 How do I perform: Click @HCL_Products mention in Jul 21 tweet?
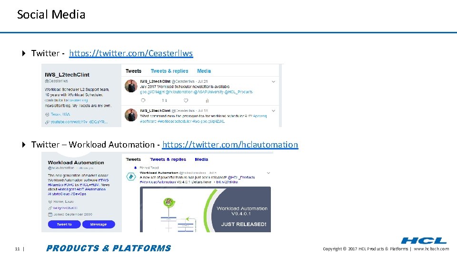pos(238,92)
